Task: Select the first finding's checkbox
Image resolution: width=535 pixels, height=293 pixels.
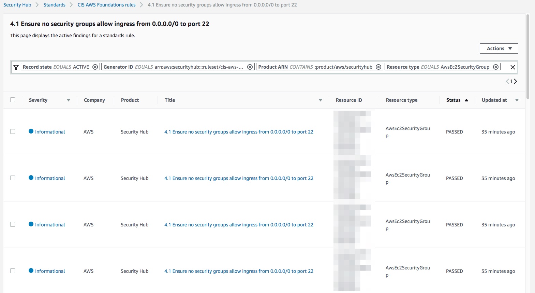Action: tap(13, 131)
